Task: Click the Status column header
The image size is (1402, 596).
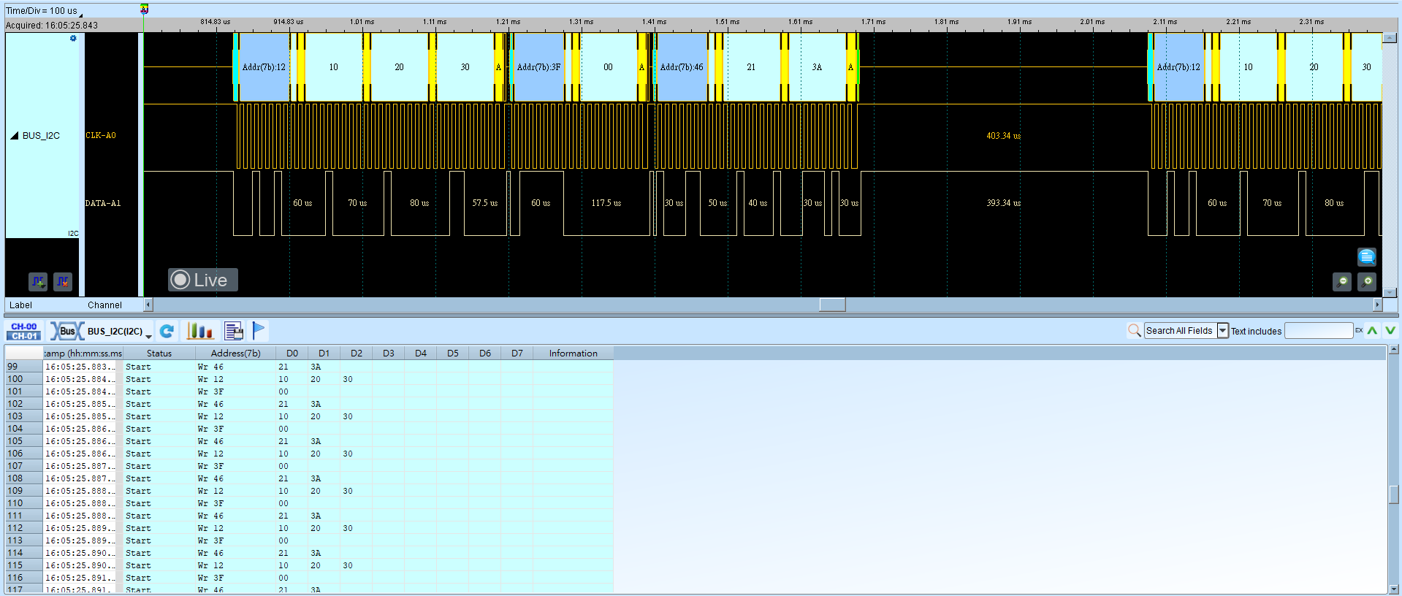Action: (x=159, y=354)
